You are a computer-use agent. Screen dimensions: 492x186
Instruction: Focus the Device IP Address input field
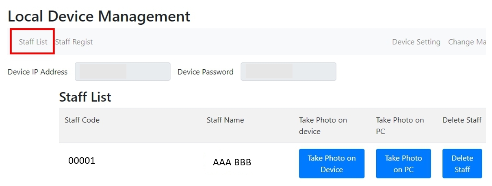(122, 72)
